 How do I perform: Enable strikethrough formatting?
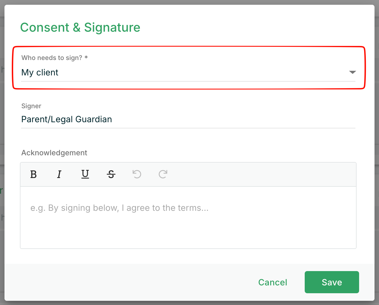(x=111, y=174)
